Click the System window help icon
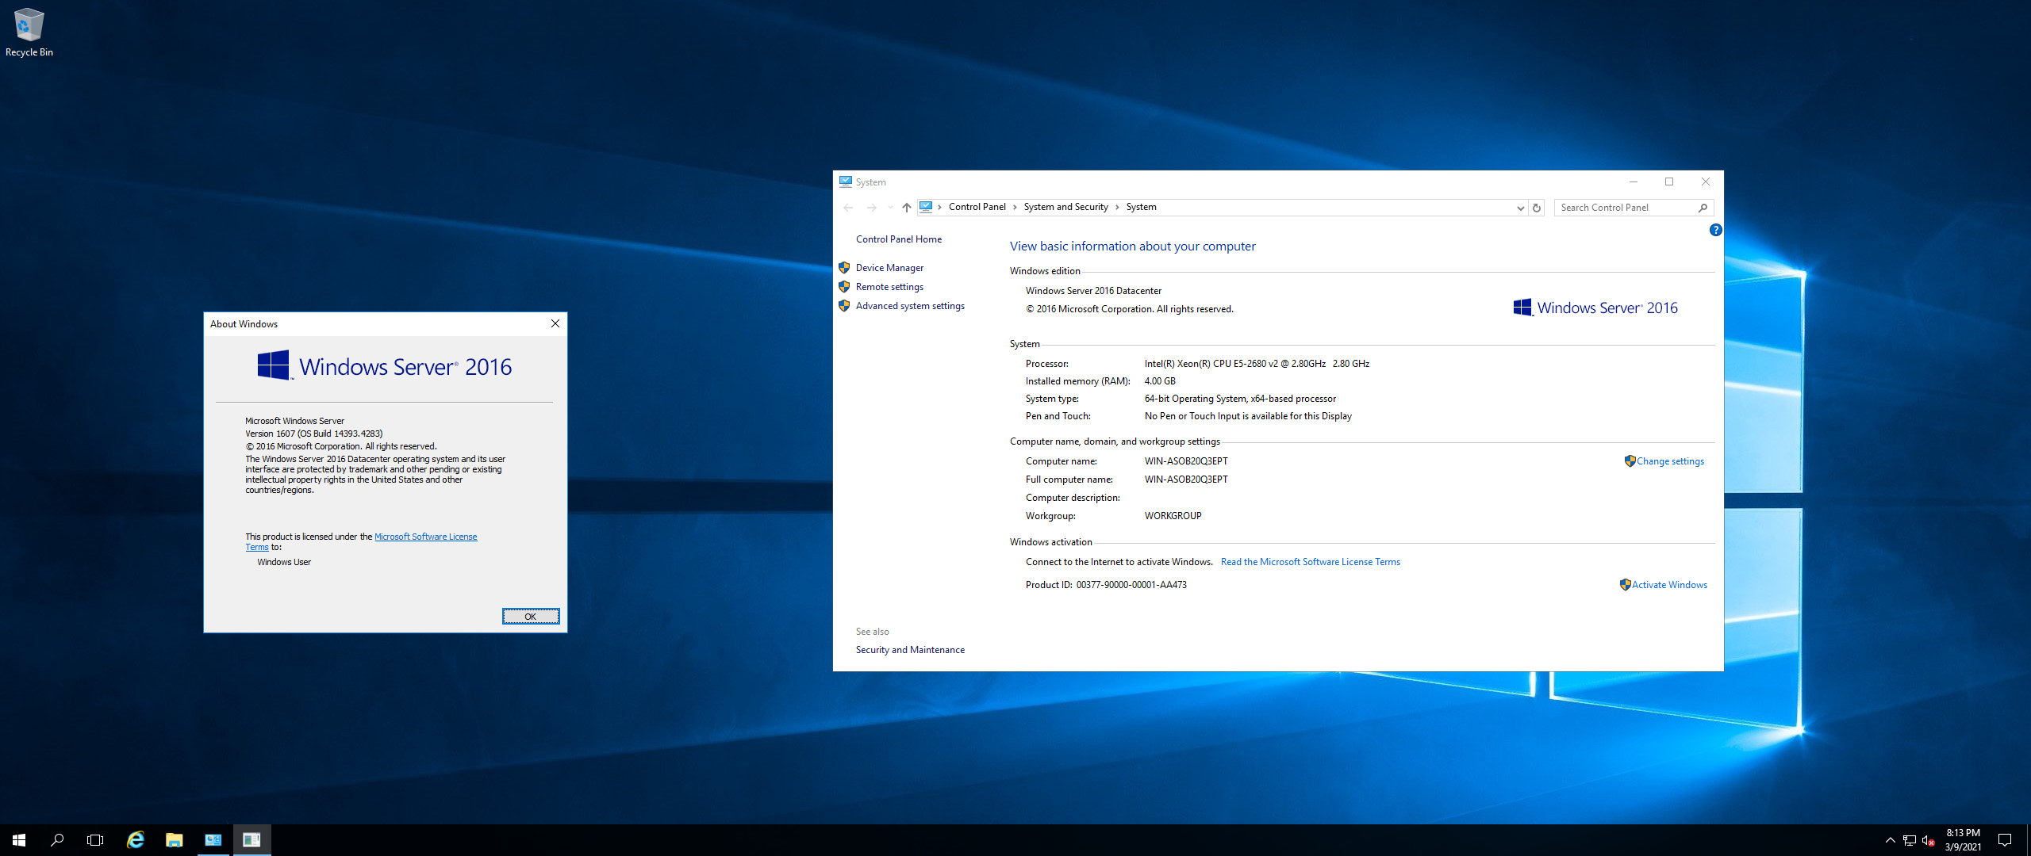Image resolution: width=2031 pixels, height=856 pixels. (1715, 230)
